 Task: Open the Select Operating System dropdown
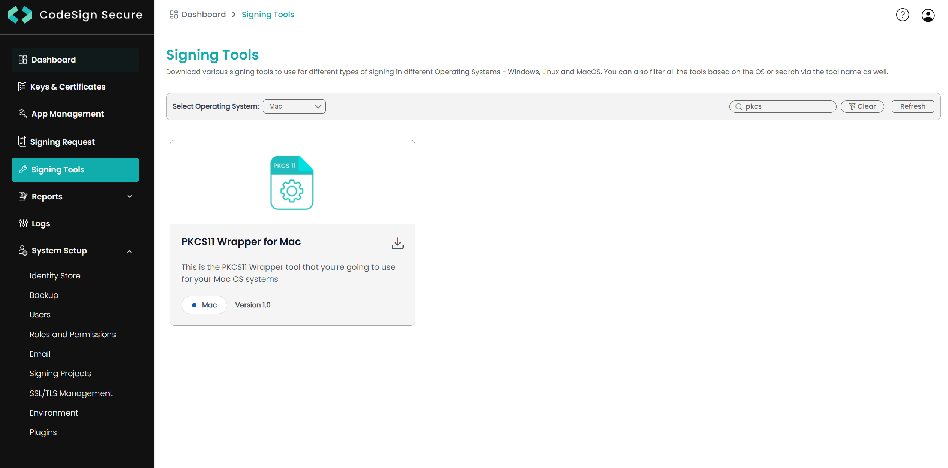(294, 106)
